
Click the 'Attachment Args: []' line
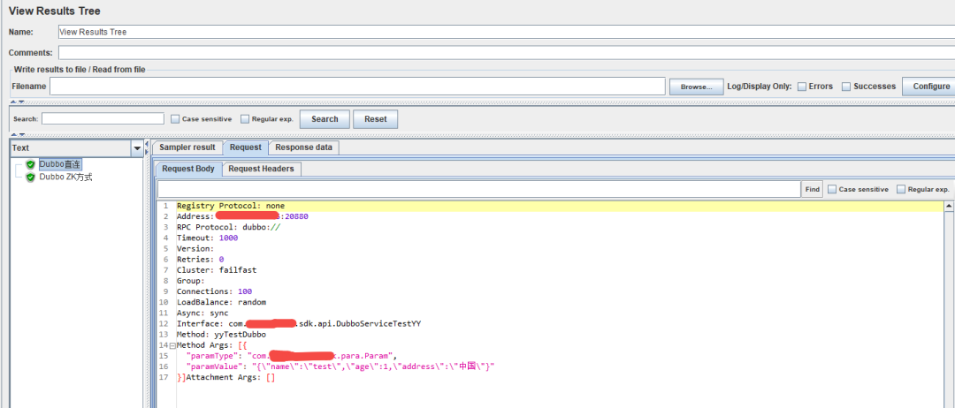point(230,378)
